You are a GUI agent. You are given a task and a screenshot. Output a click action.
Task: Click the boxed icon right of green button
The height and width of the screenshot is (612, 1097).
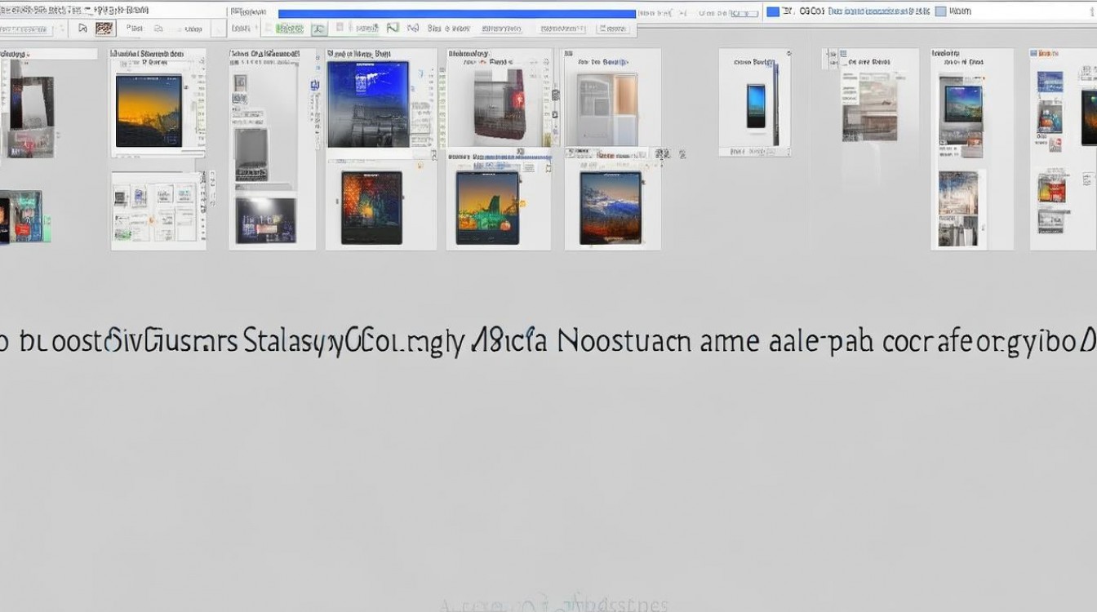(319, 29)
